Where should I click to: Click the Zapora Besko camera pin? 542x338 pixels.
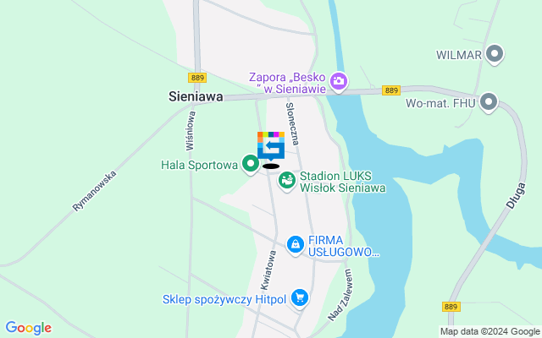tap(339, 82)
